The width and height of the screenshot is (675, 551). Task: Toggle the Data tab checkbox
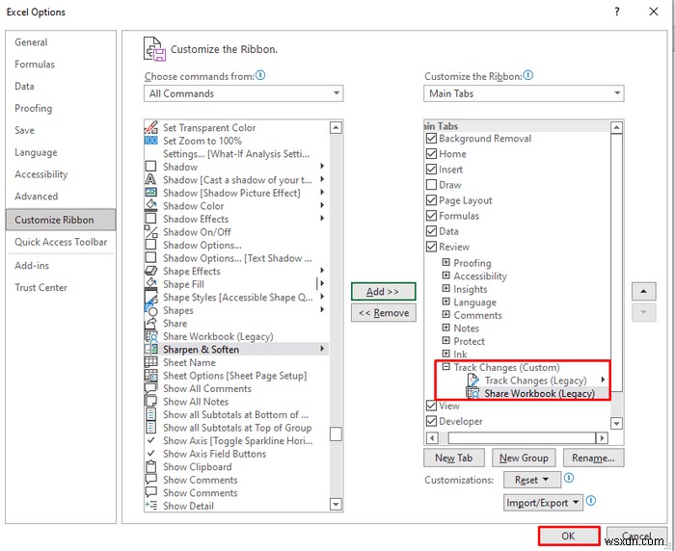[431, 231]
